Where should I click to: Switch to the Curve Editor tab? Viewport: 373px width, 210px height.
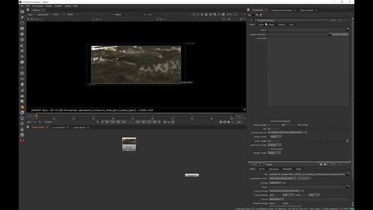tap(58, 128)
